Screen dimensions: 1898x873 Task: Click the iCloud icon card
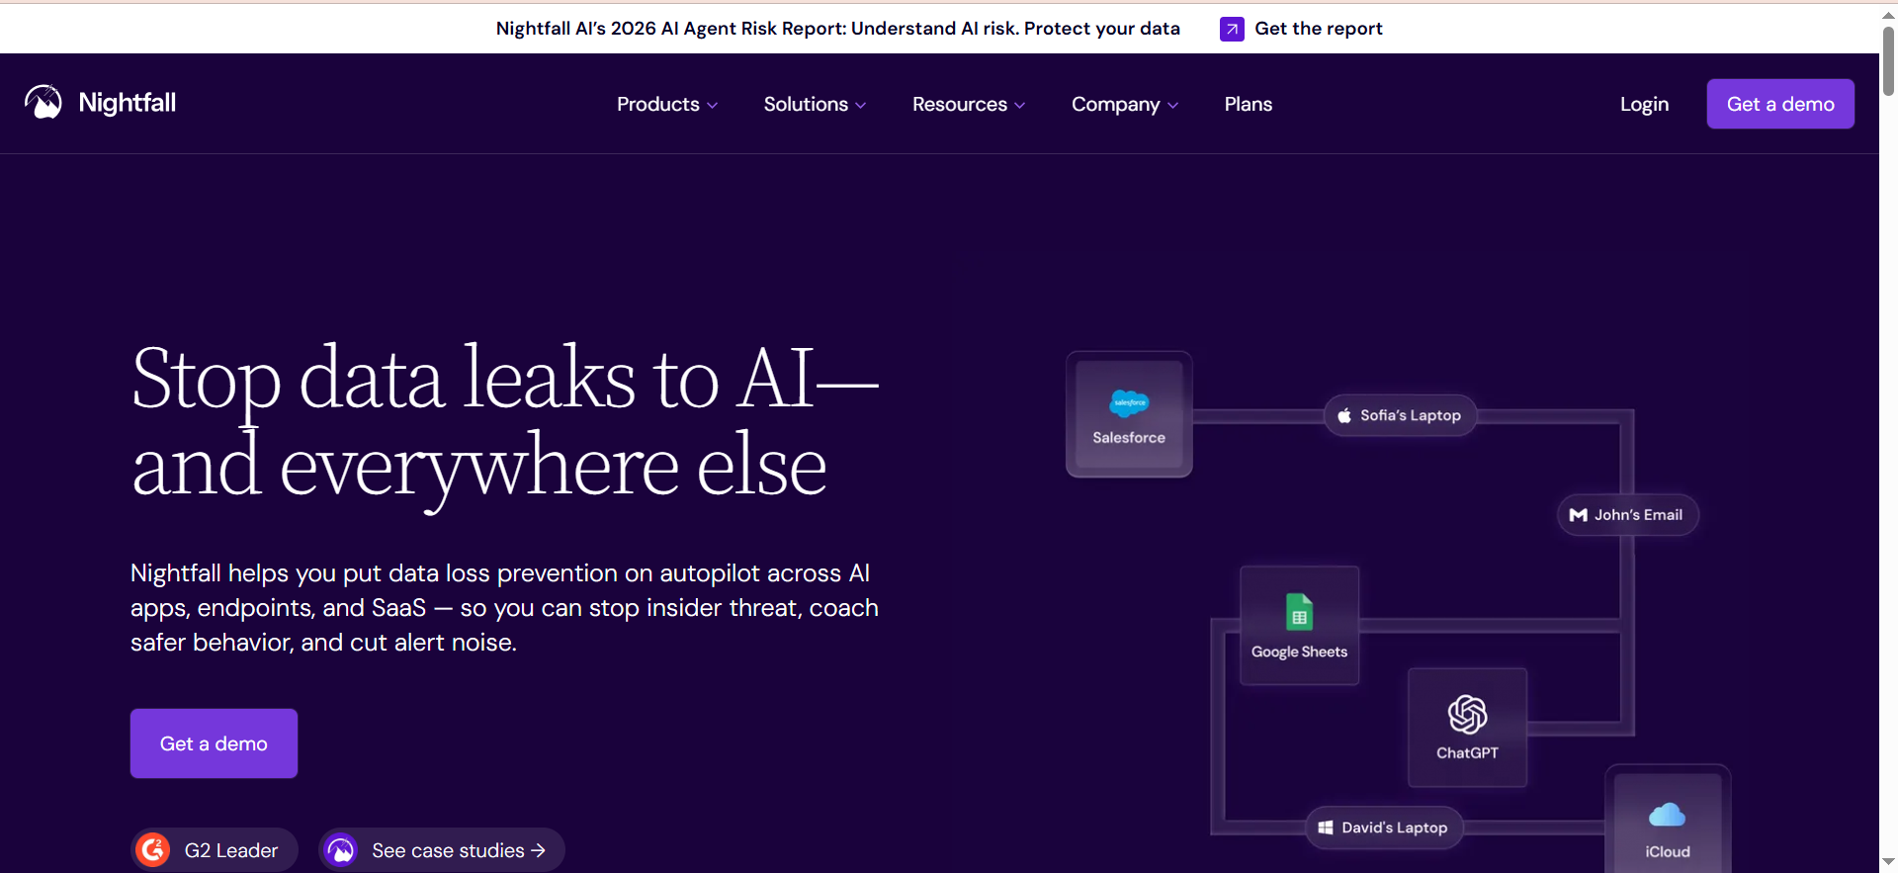pyautogui.click(x=1668, y=821)
